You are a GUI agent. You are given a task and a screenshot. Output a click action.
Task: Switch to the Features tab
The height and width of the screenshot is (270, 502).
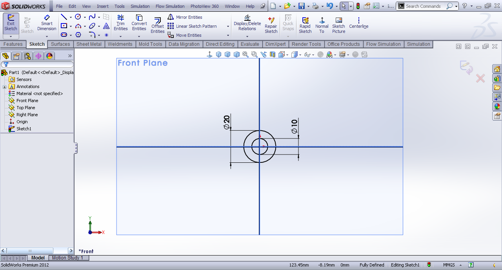13,44
